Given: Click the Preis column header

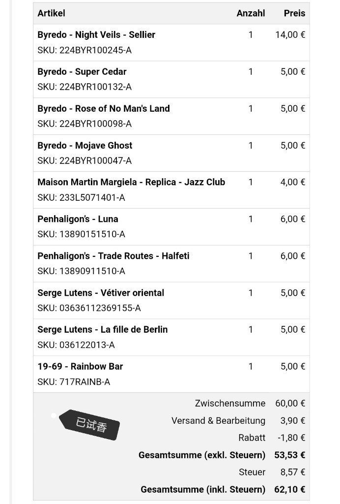Looking at the screenshot, I should coord(294,13).
